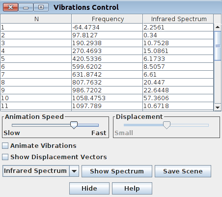Click the Show Spectrum button
The height and width of the screenshot is (197, 222).
(117, 171)
